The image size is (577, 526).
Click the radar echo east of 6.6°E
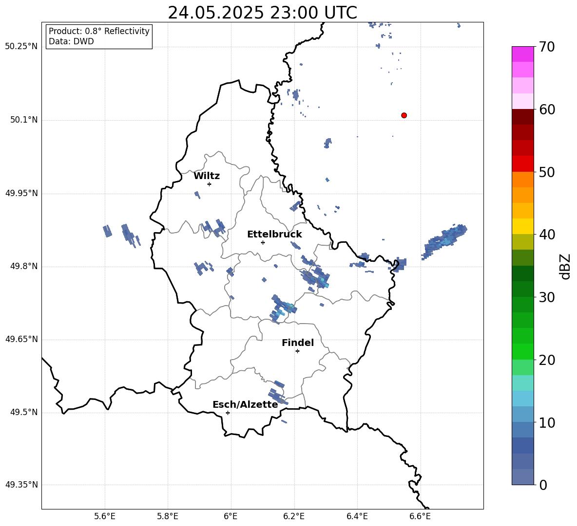tap(444, 241)
